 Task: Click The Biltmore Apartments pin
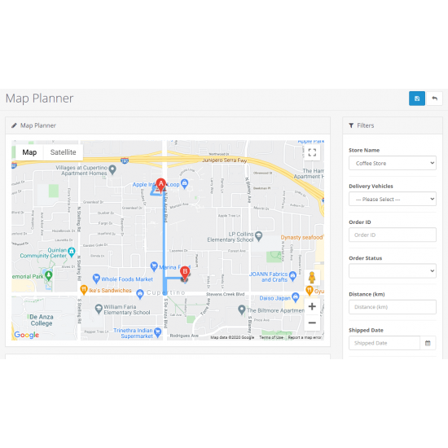tap(242, 310)
